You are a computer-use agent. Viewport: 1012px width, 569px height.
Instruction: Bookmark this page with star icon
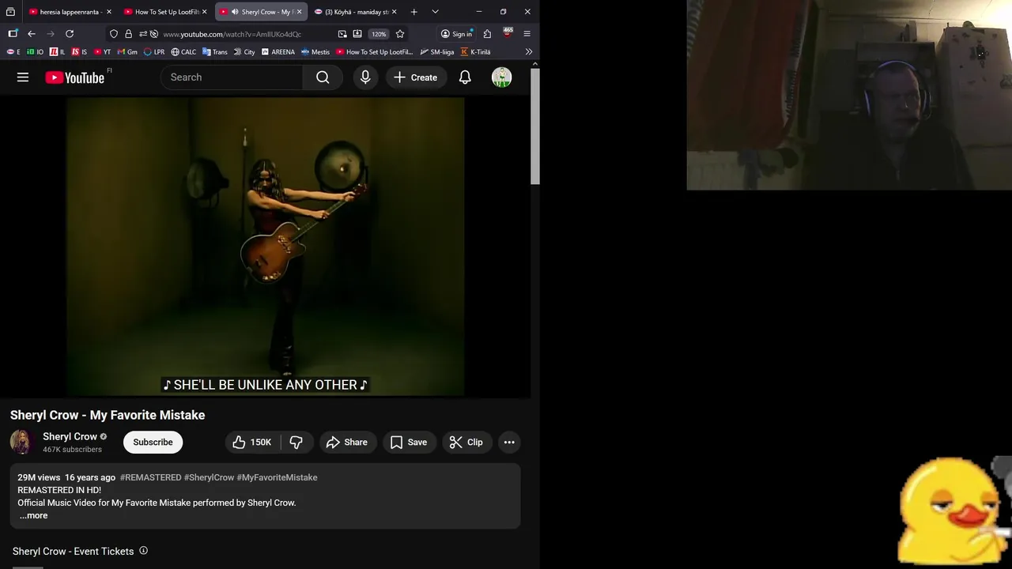(400, 34)
